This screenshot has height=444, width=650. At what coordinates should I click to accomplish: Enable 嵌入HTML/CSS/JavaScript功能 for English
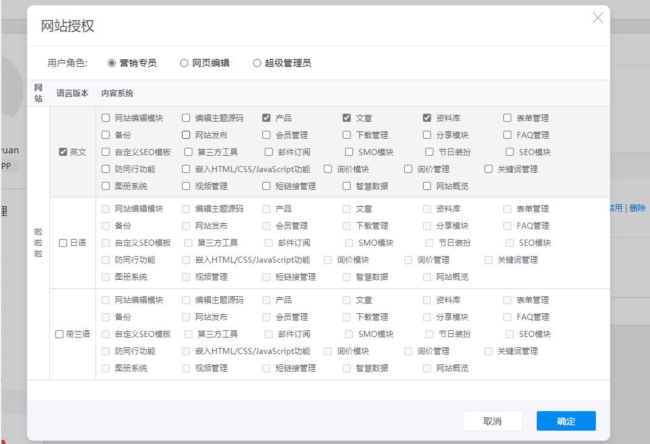[186, 168]
